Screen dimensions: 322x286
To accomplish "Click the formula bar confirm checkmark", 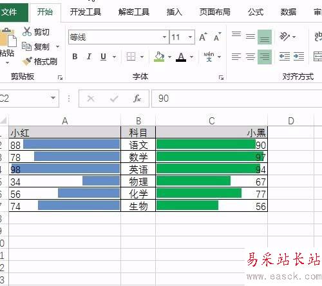I will pos(114,99).
